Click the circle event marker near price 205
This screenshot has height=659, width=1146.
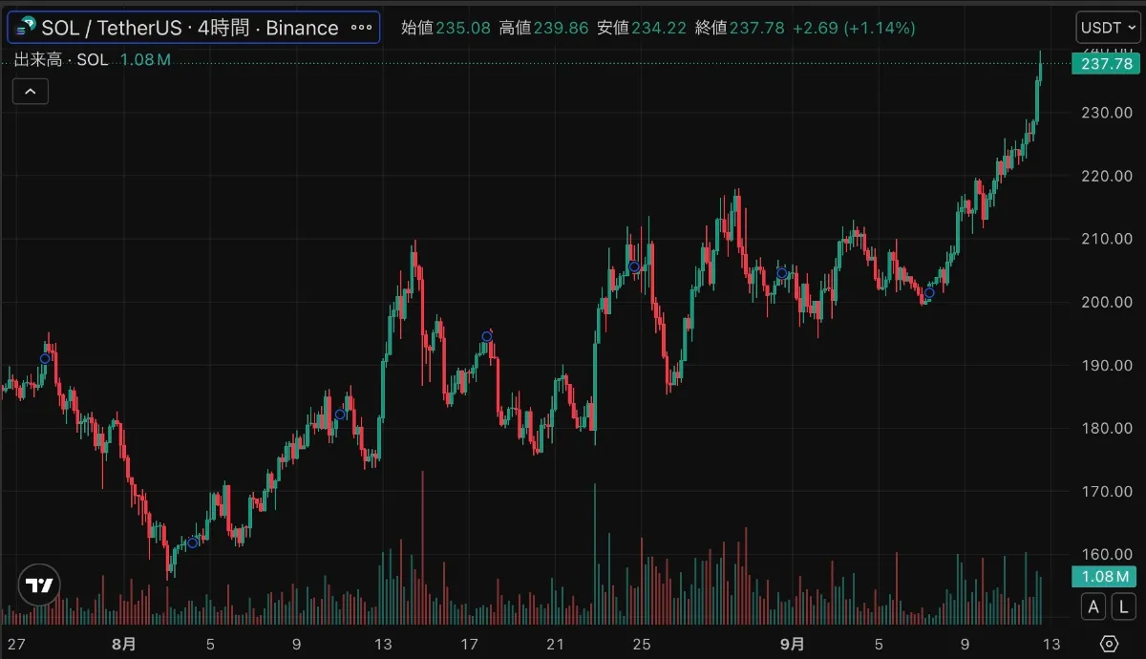coord(634,266)
